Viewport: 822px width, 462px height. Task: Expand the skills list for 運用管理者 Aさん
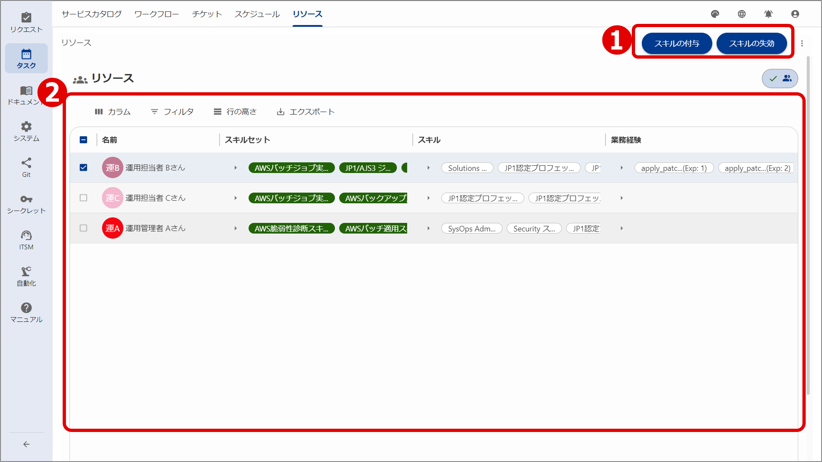(x=429, y=228)
